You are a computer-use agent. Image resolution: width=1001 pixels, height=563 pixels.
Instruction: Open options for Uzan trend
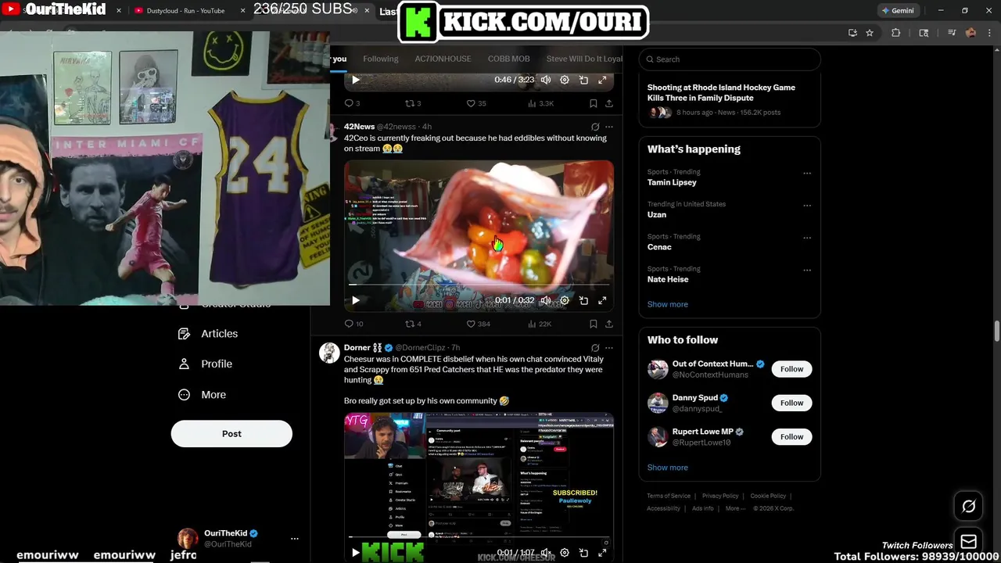pos(807,206)
